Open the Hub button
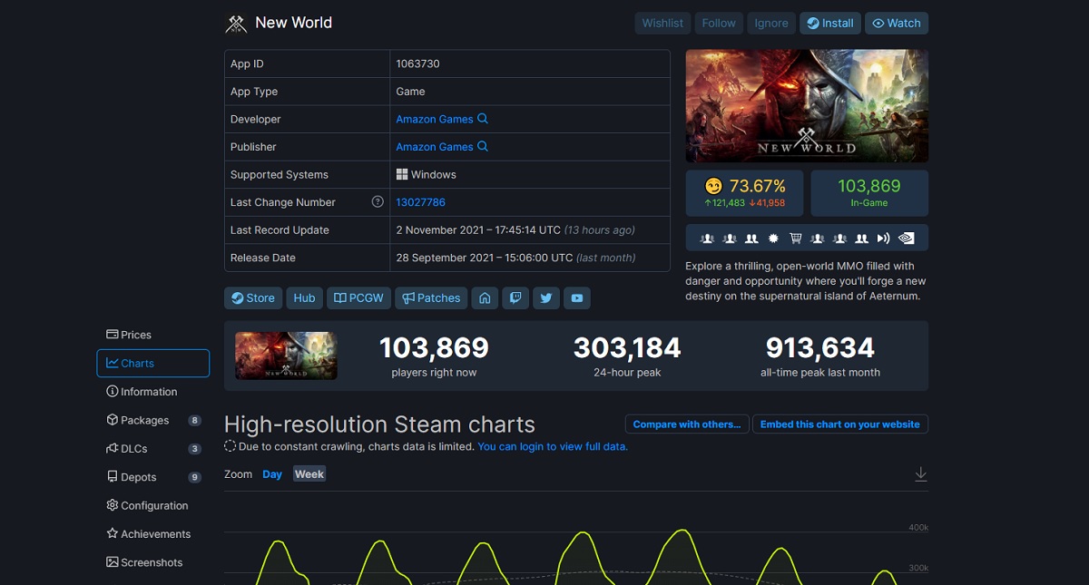This screenshot has width=1089, height=585. pos(304,297)
